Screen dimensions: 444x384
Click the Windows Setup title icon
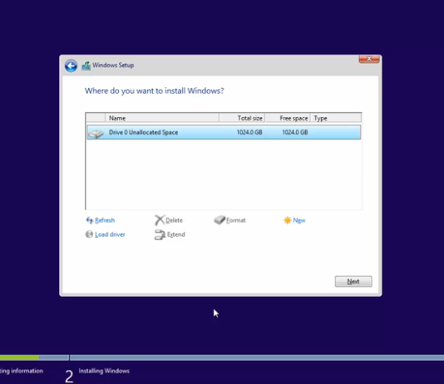pyautogui.click(x=86, y=66)
